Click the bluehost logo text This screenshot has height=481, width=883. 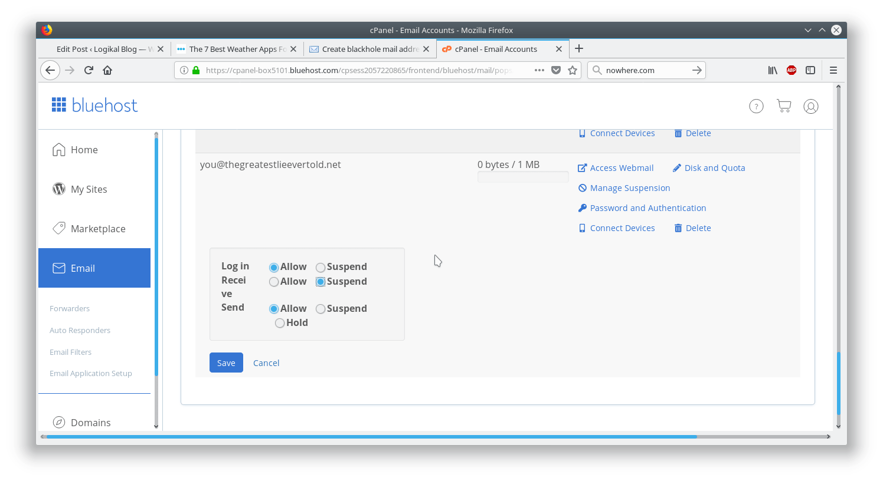click(x=104, y=106)
